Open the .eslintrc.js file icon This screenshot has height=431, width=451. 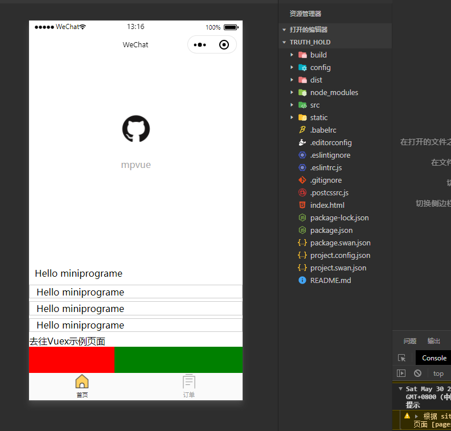point(302,167)
